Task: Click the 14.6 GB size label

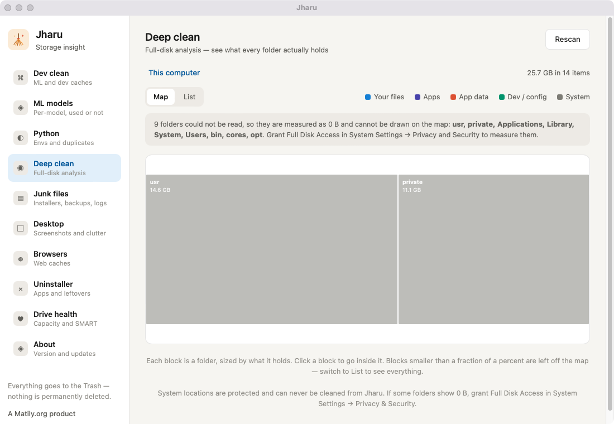Action: tap(160, 190)
